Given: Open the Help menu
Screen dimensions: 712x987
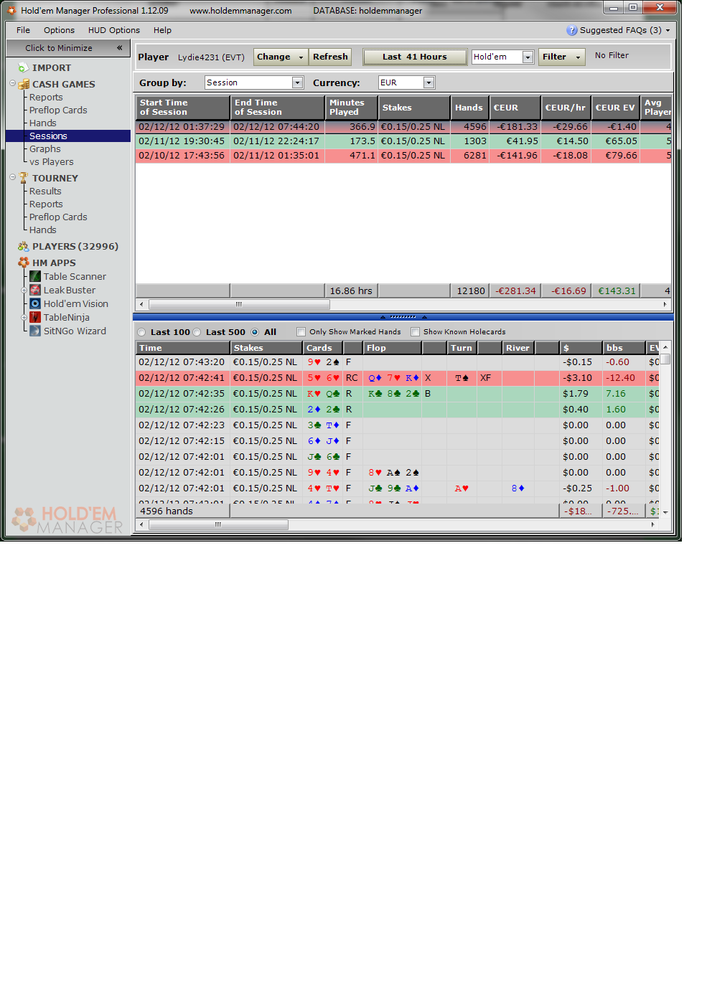Looking at the screenshot, I should point(162,30).
